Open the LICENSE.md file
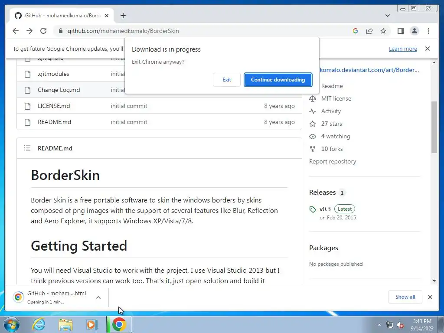The width and height of the screenshot is (444, 333). pos(54,106)
